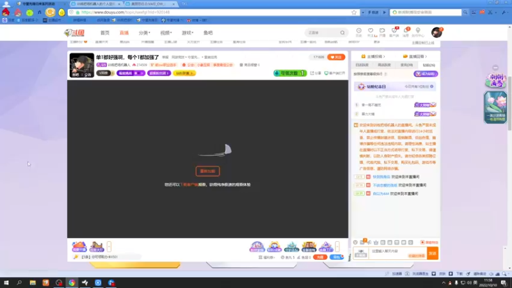Switch to the 周活跃度 weekly ranking tab
Image resolution: width=512 pixels, height=288 pixels.
pyautogui.click(x=385, y=65)
